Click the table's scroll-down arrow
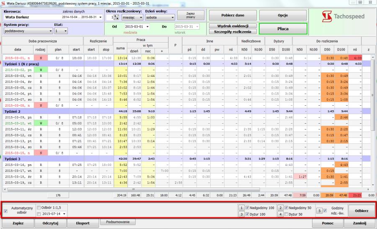Viewport: 377px width, 229px height. pos(373,185)
